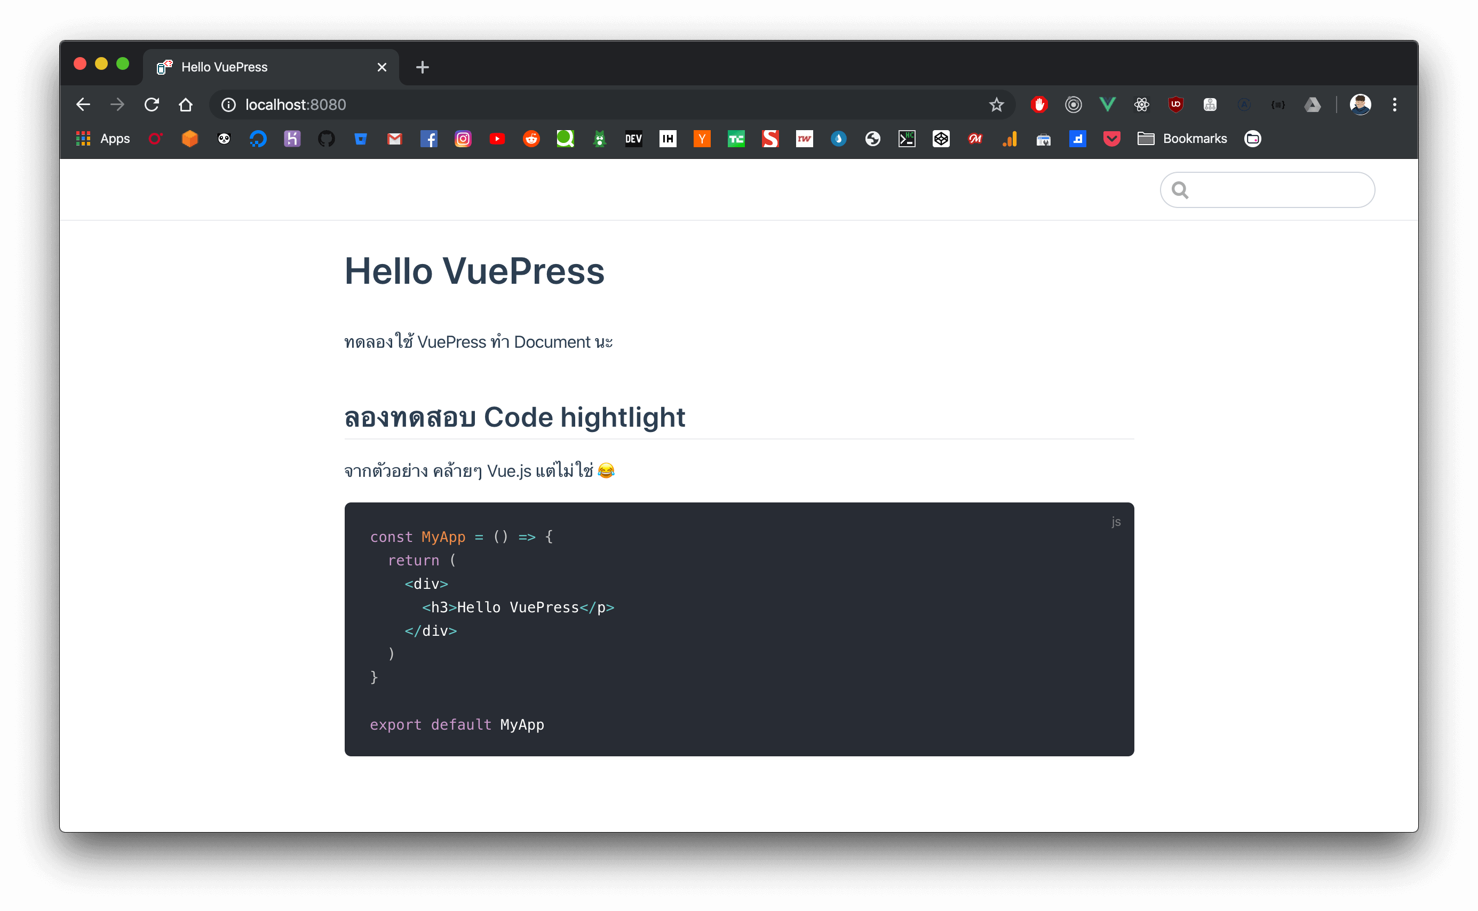This screenshot has height=911, width=1478.
Task: Click the Hello VuePress page heading
Action: [x=474, y=271]
